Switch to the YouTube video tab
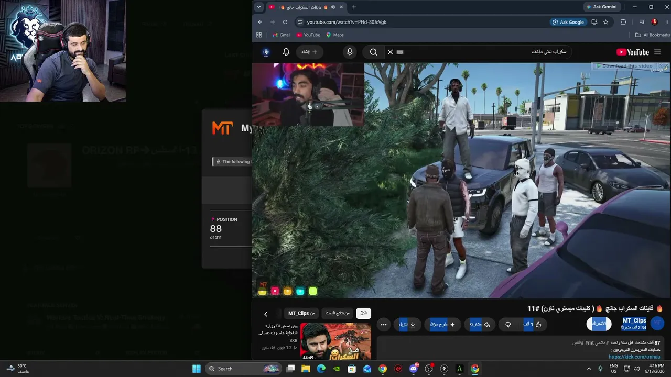 (x=307, y=7)
